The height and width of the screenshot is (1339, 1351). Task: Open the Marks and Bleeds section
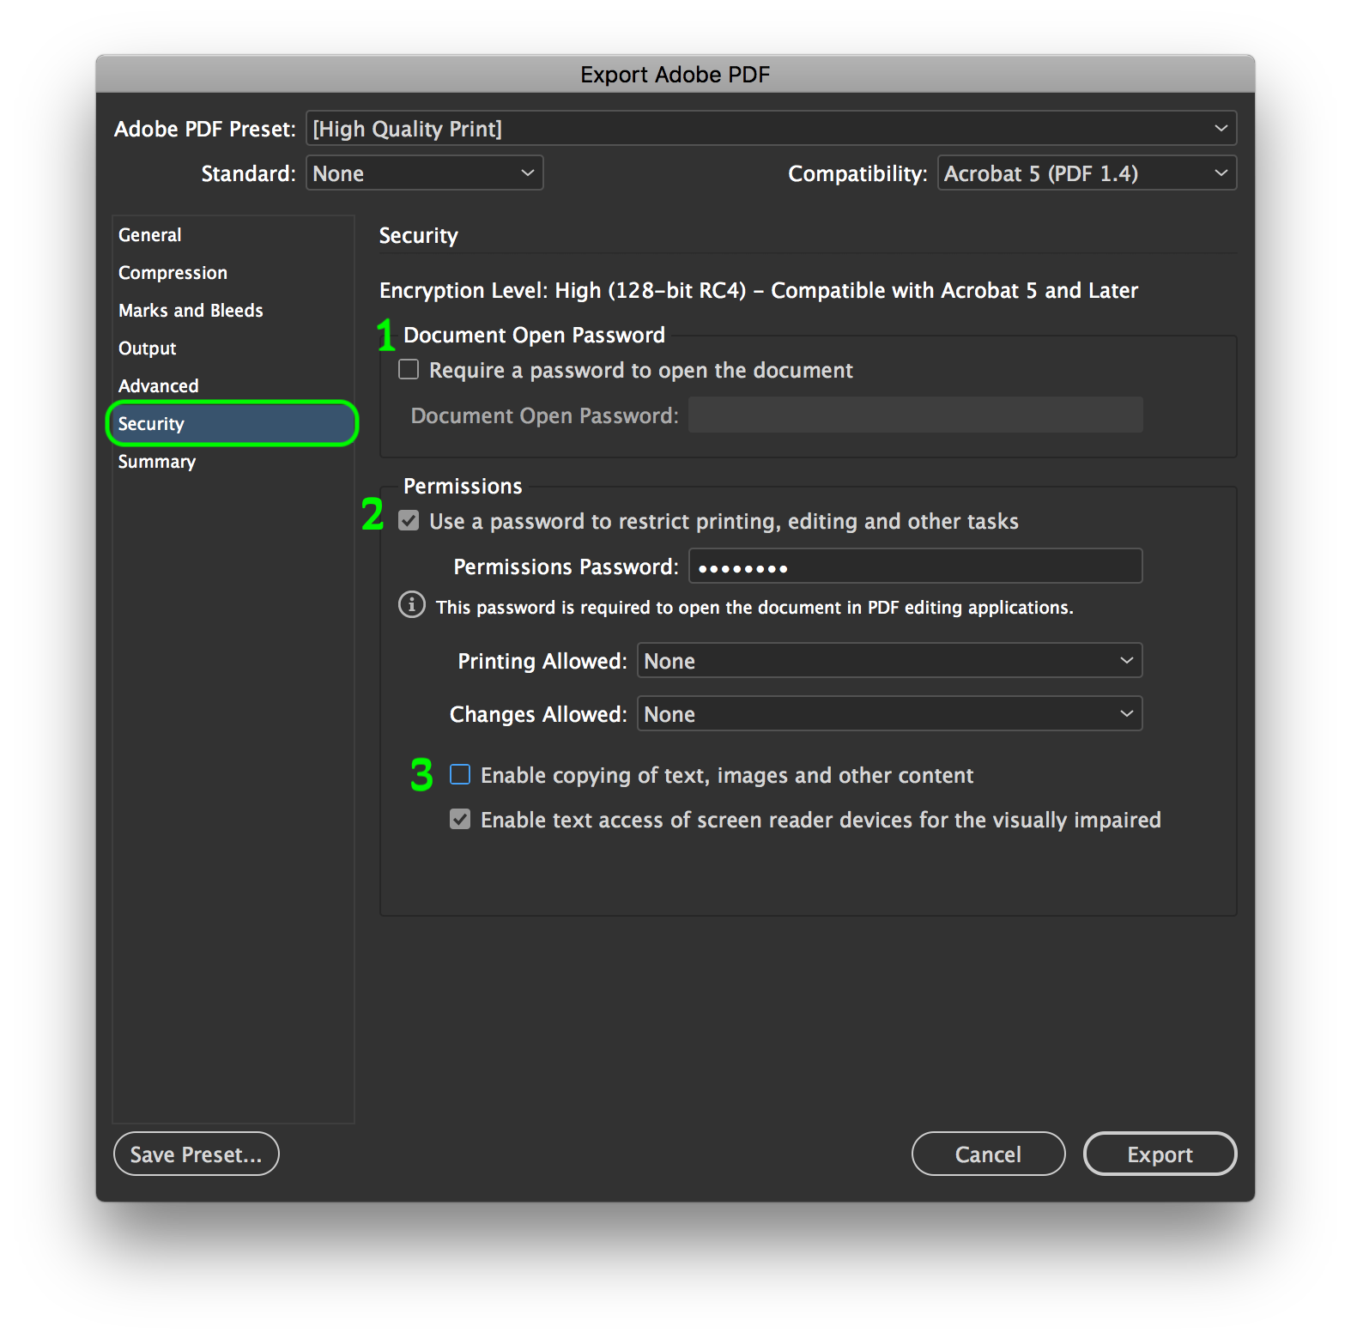[x=233, y=311]
